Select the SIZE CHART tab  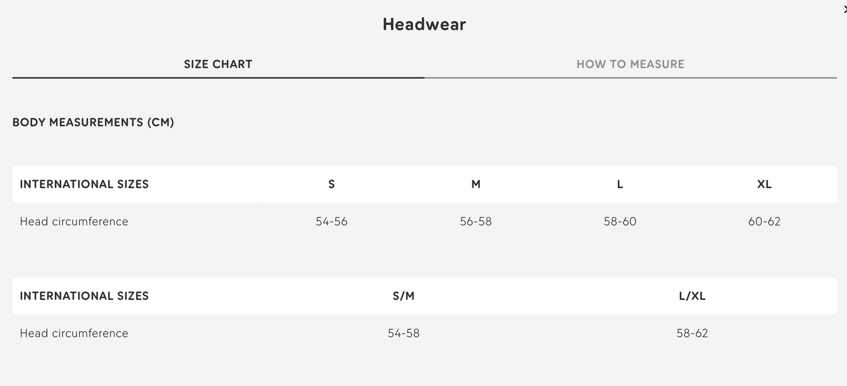point(218,64)
